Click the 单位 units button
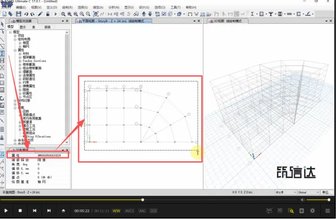This screenshot has width=336, height=219. tap(327, 192)
